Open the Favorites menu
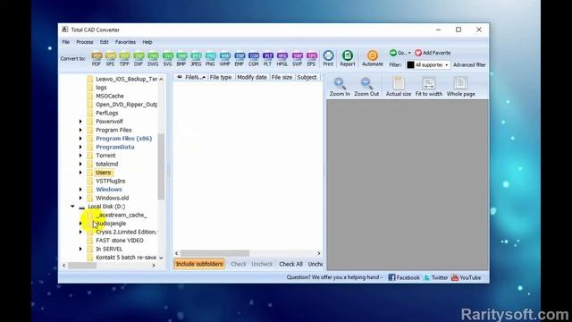Image resolution: width=572 pixels, height=322 pixels. 125,42
